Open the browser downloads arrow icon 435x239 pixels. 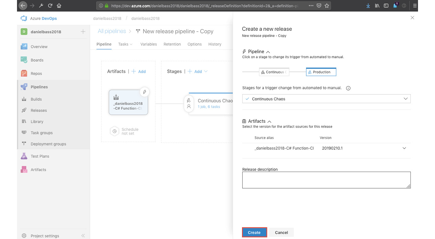[368, 5]
